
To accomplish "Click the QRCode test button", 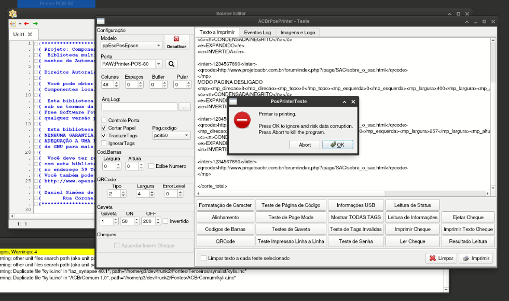I will coord(225,241).
